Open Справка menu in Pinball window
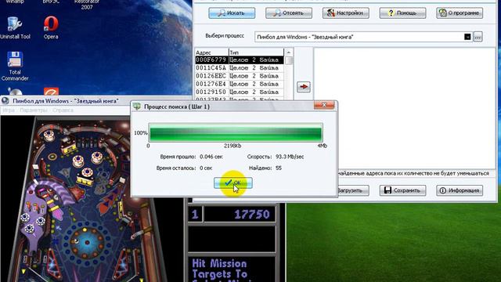501x282 pixels. tap(63, 110)
